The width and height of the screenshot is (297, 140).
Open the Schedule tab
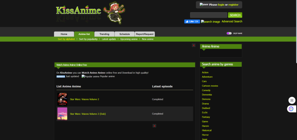coord(125,34)
